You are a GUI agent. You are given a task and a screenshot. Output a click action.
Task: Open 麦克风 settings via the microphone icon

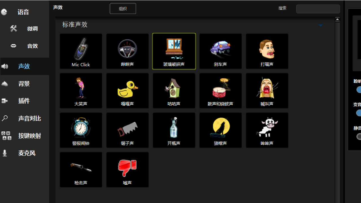(x=5, y=153)
